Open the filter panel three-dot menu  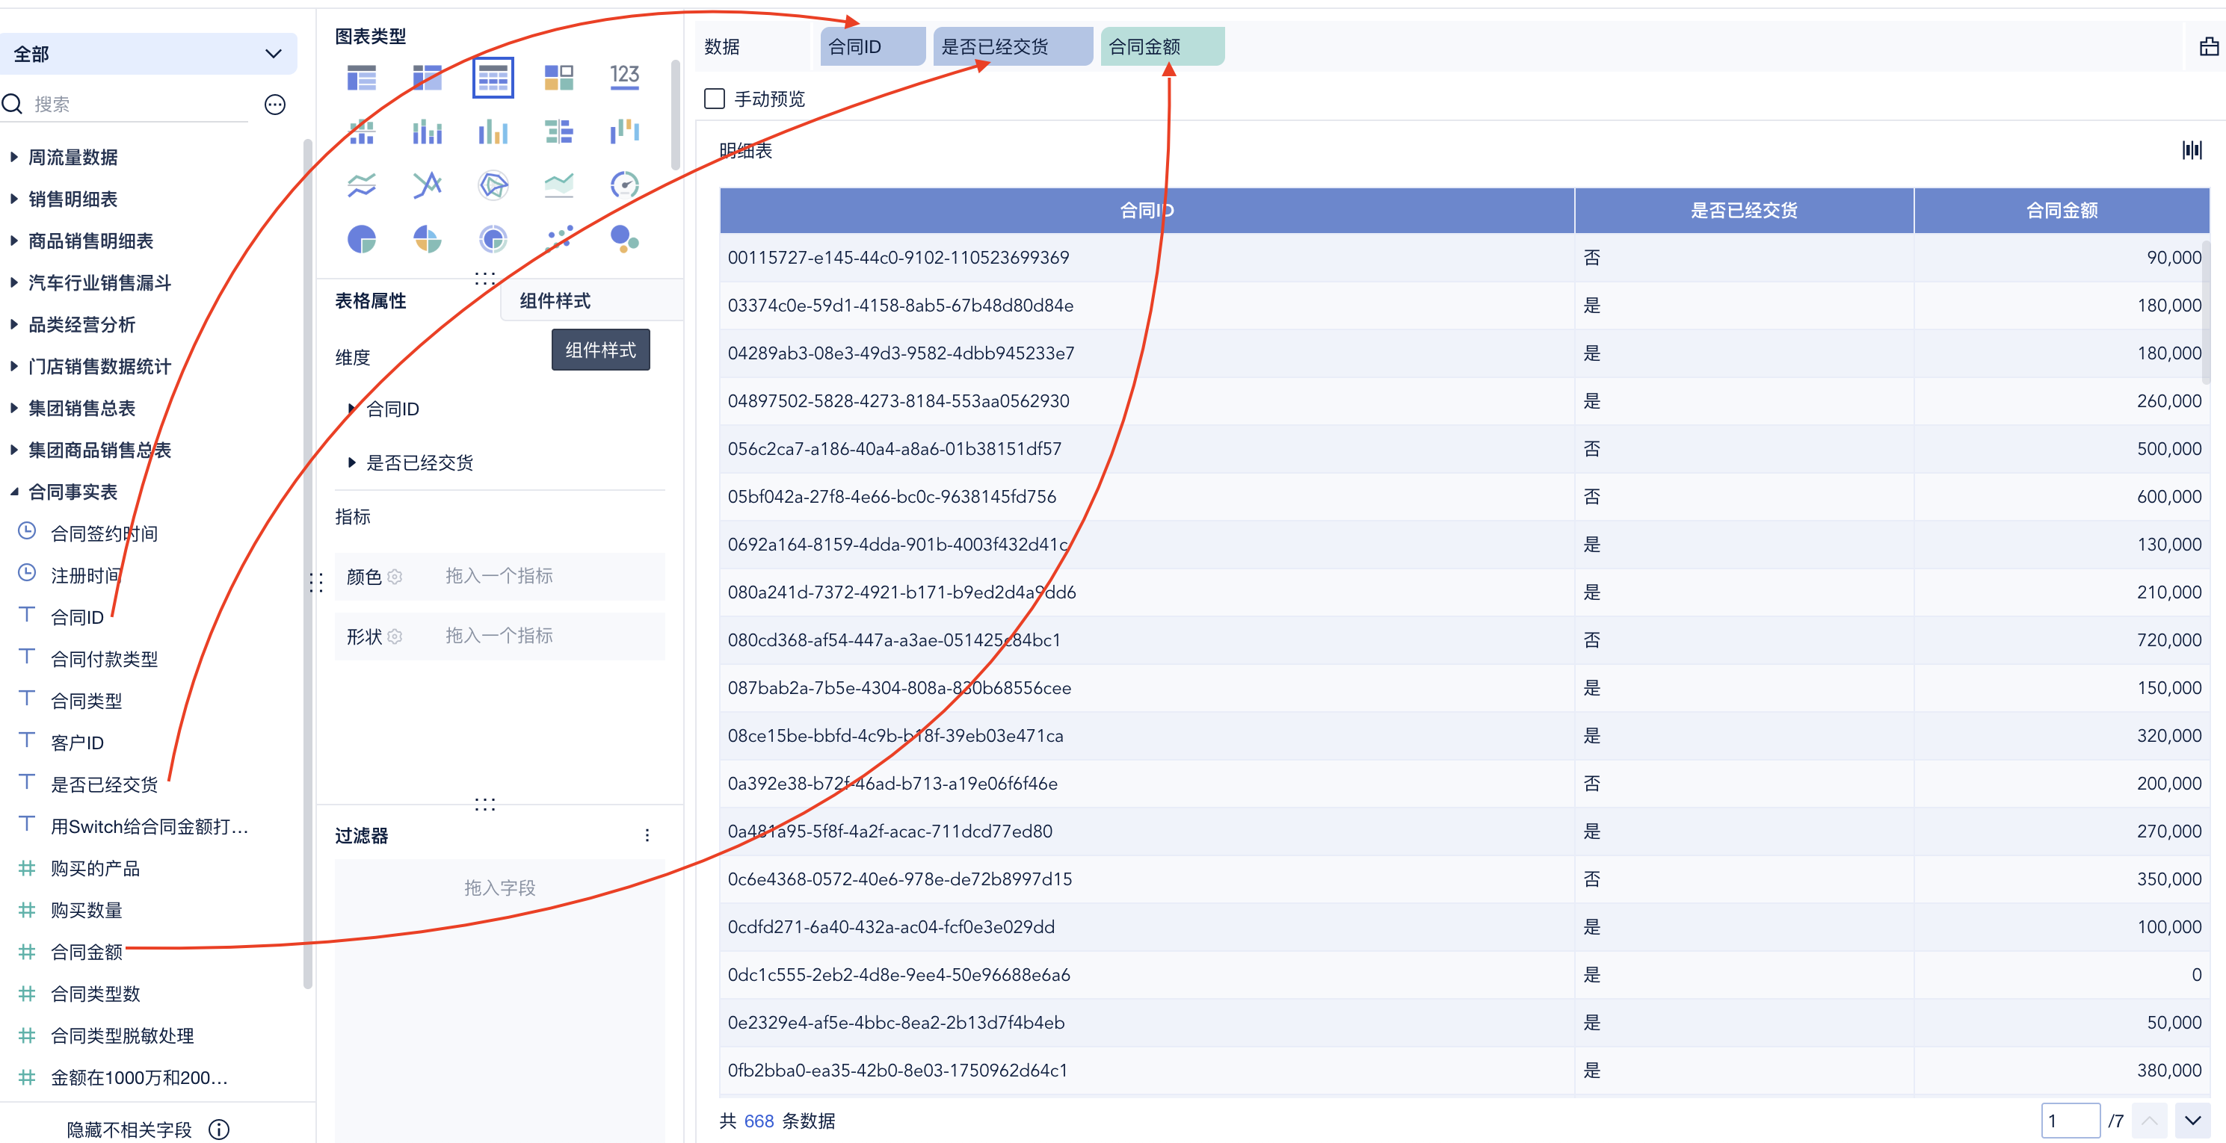[x=647, y=834]
